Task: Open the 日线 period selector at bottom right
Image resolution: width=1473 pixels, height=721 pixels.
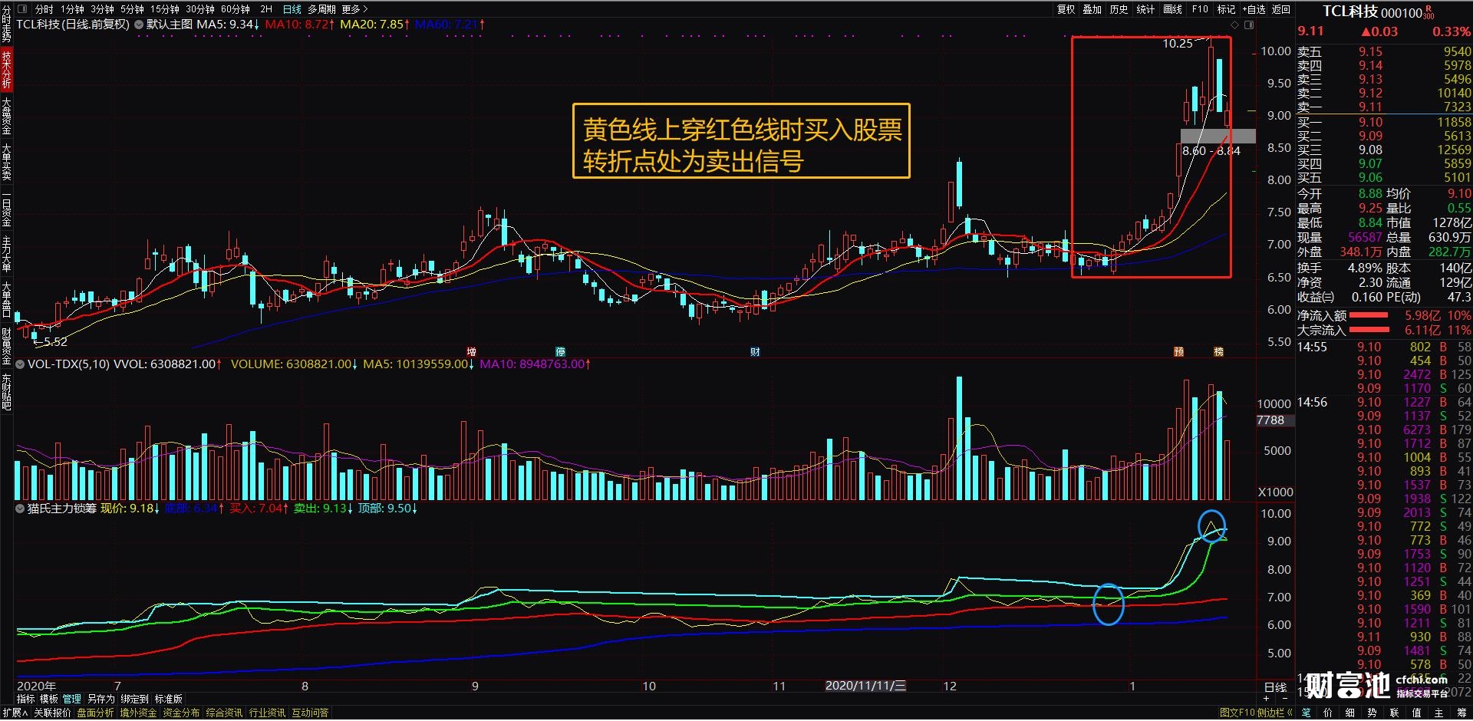Action: [1275, 687]
